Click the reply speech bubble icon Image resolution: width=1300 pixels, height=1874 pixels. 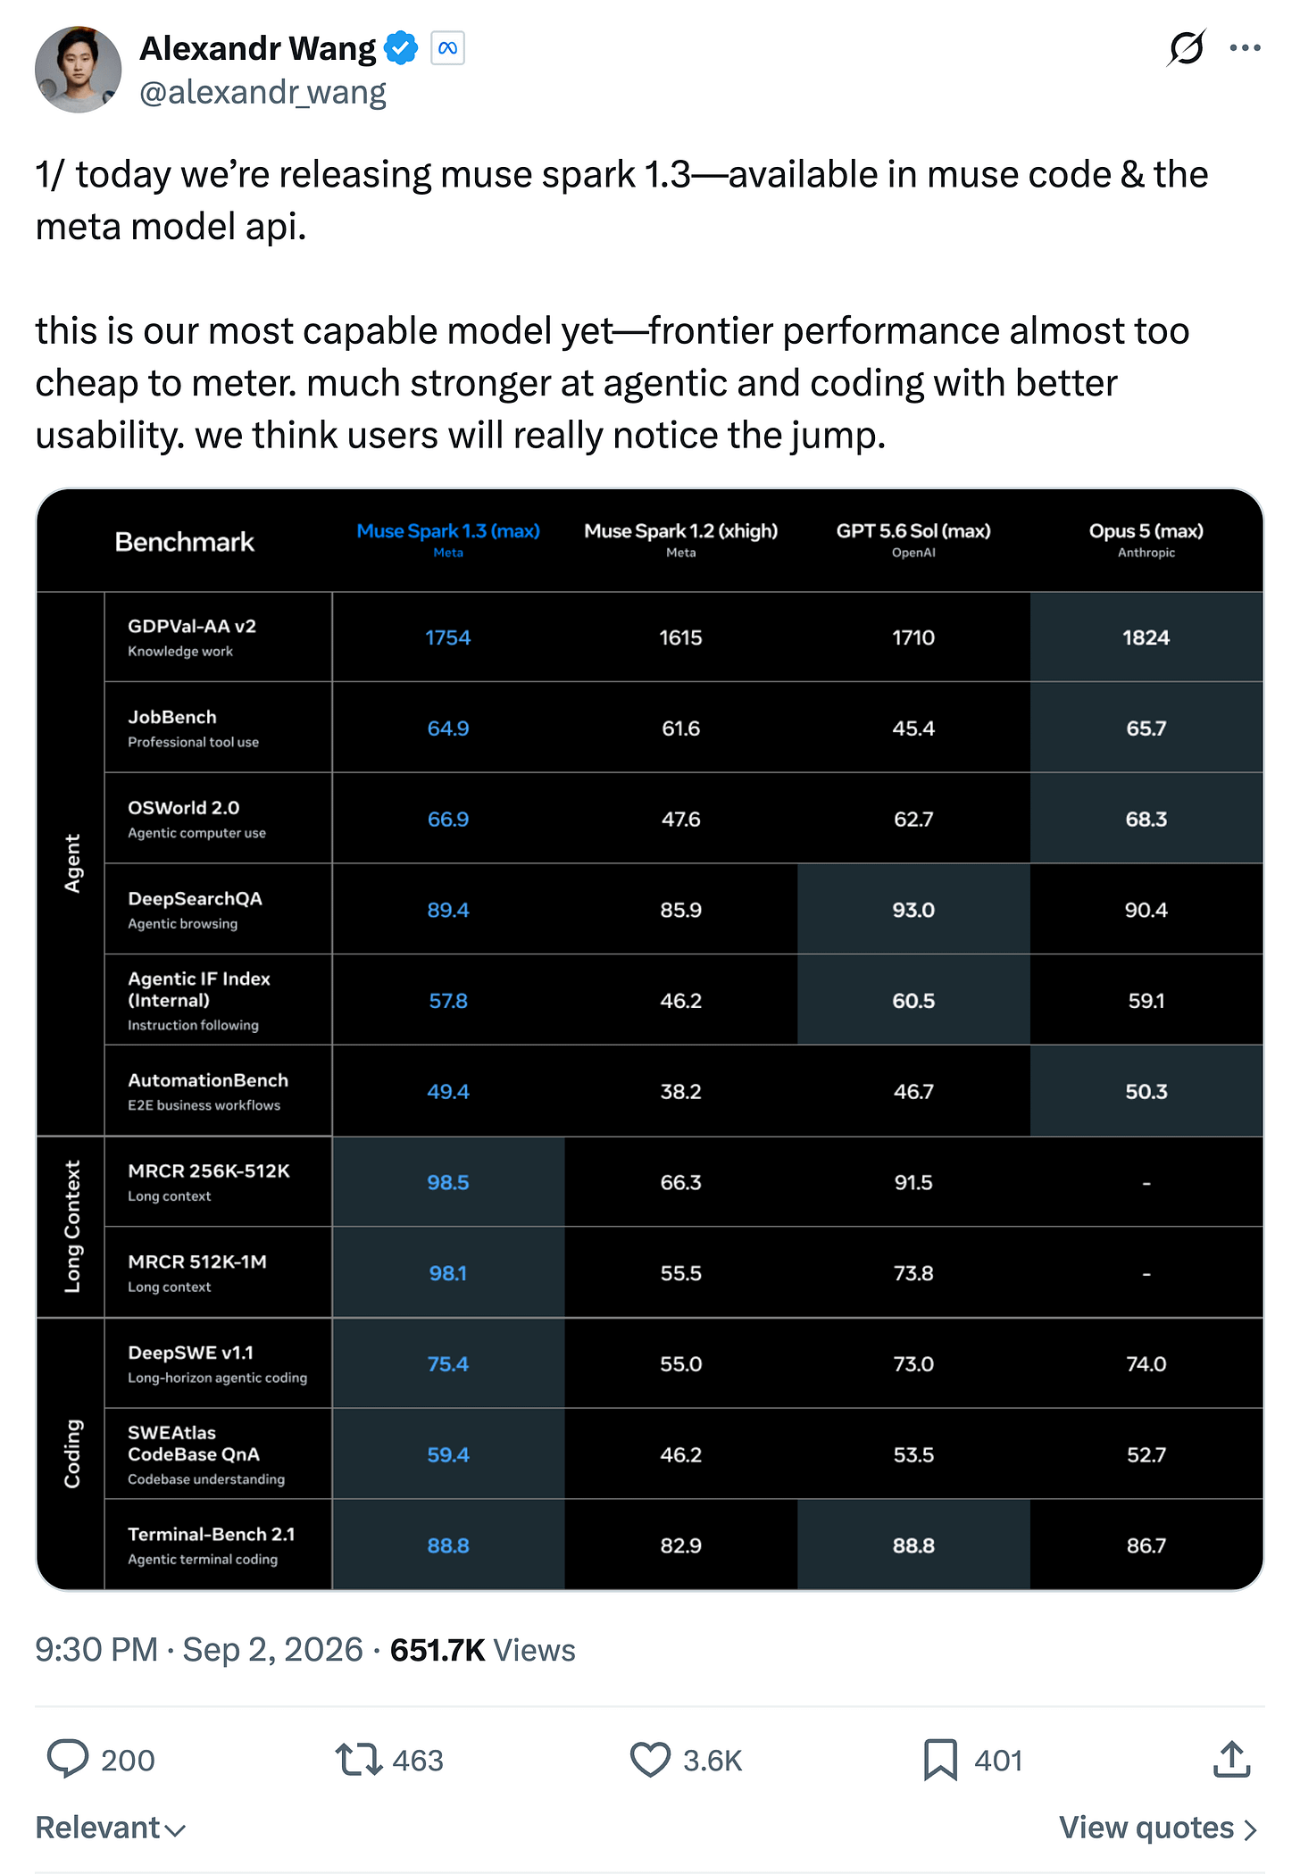pyautogui.click(x=68, y=1759)
